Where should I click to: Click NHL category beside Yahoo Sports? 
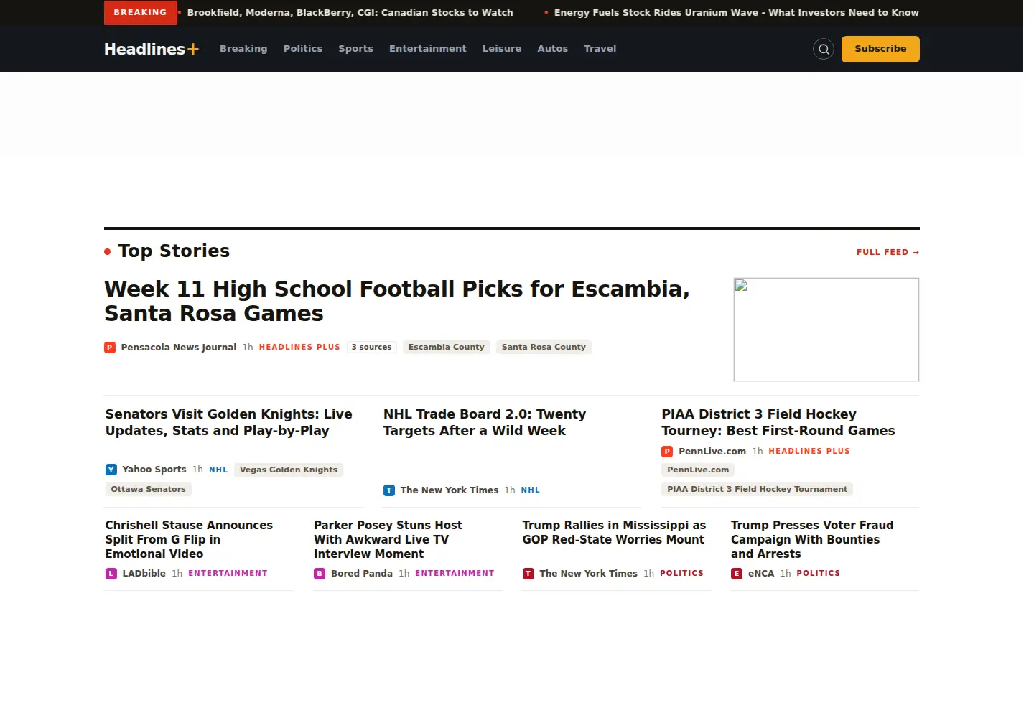click(x=218, y=470)
